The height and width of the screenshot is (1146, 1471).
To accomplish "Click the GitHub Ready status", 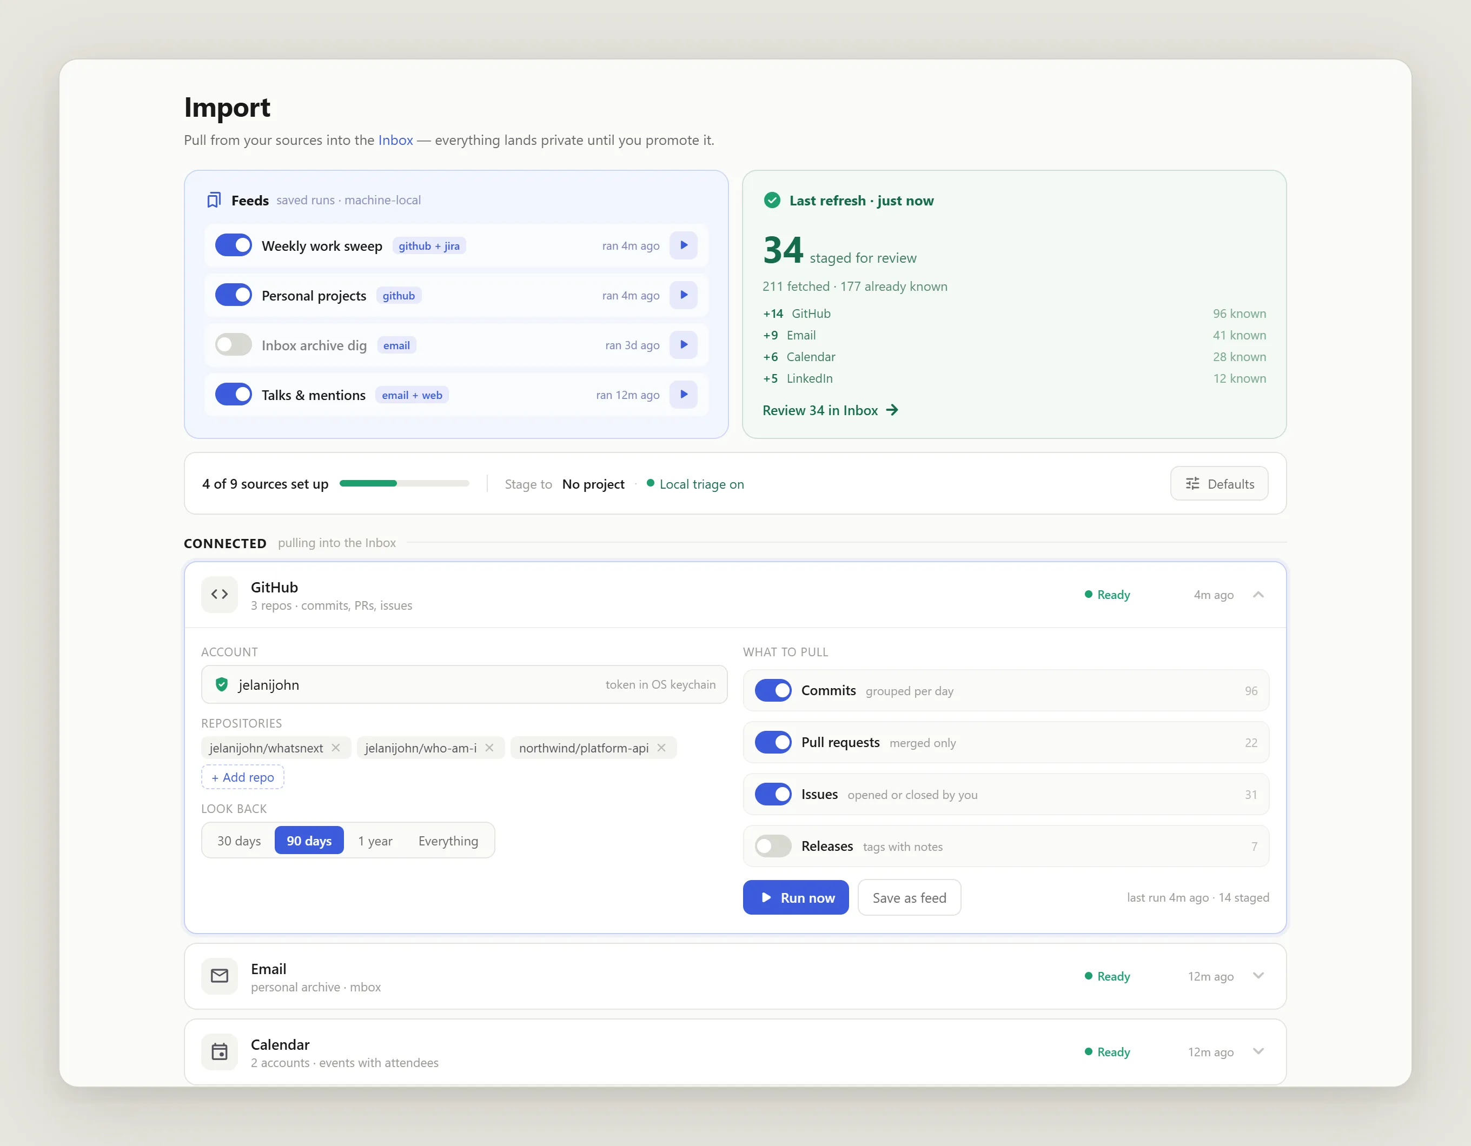I will (x=1107, y=595).
